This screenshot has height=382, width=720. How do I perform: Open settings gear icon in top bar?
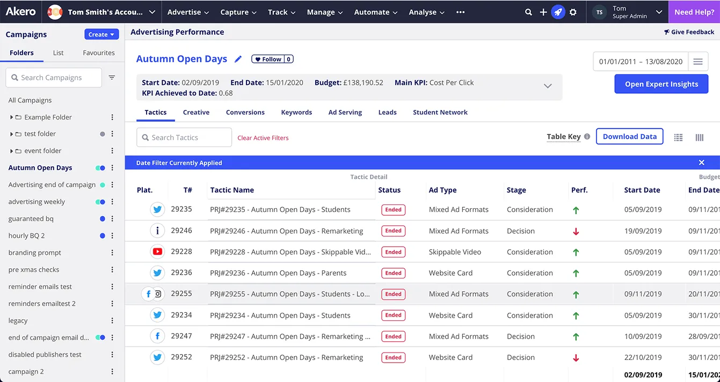[573, 12]
